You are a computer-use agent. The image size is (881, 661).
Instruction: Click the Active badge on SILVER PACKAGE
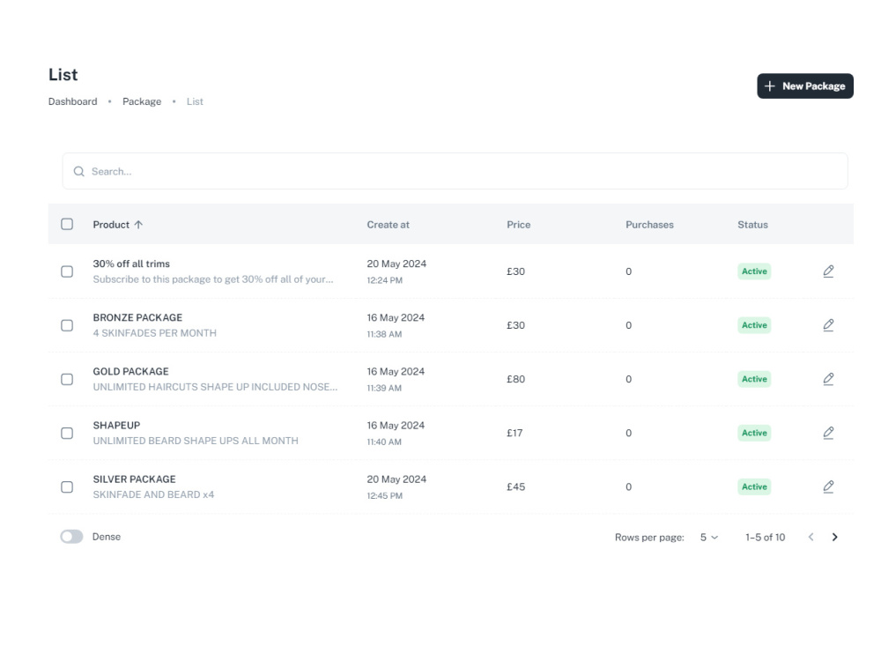754,486
